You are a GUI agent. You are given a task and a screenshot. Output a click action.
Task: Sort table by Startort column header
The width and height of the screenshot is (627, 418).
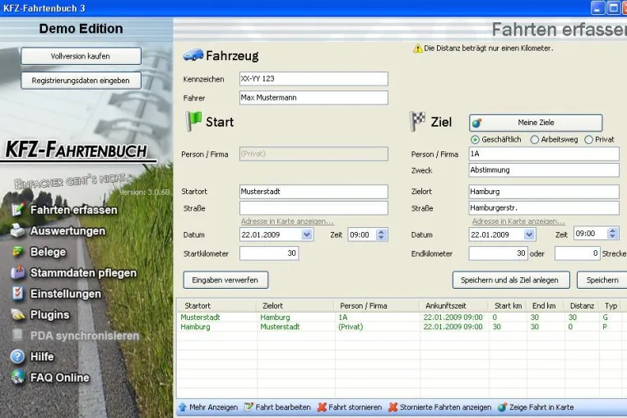pos(216,305)
